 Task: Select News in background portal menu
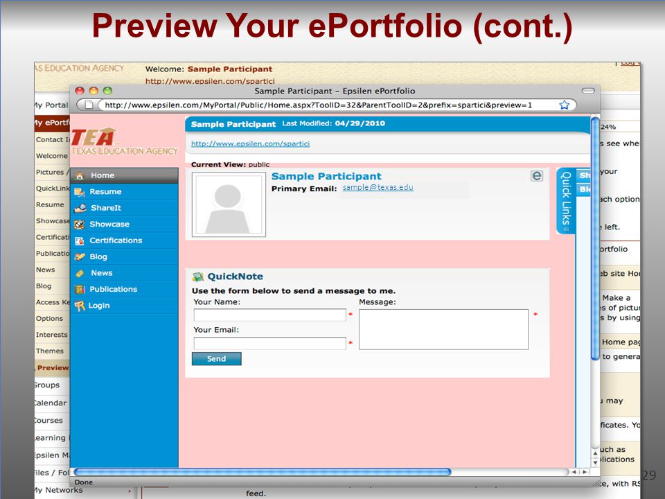pos(46,270)
